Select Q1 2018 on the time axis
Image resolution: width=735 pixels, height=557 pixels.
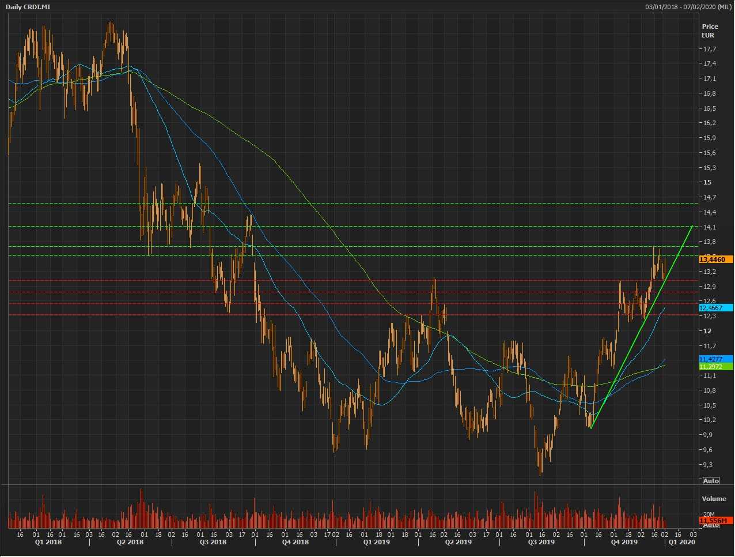[48, 542]
